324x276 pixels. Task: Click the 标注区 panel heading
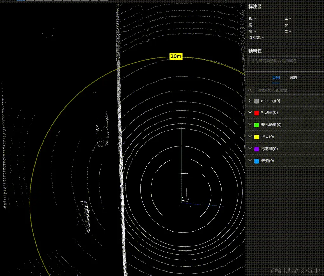pos(255,7)
